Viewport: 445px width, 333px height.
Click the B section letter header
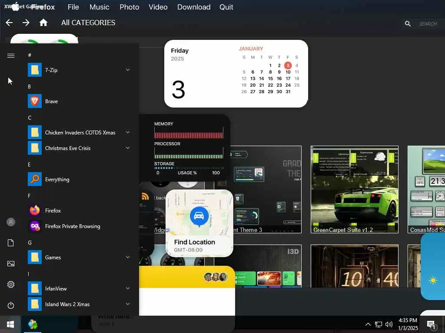(29, 87)
